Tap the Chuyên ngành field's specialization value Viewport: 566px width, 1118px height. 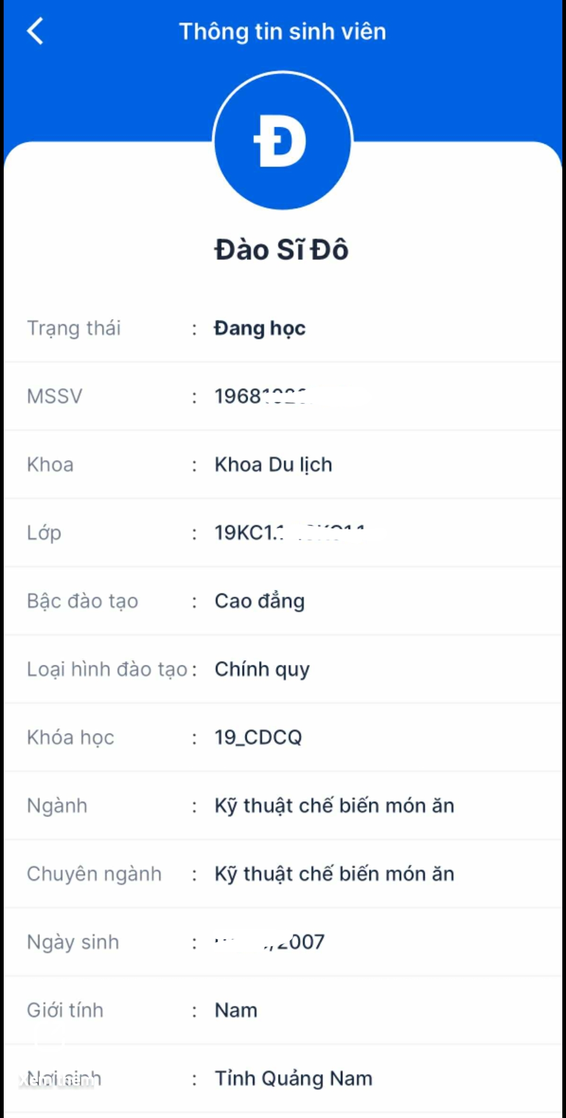(334, 874)
